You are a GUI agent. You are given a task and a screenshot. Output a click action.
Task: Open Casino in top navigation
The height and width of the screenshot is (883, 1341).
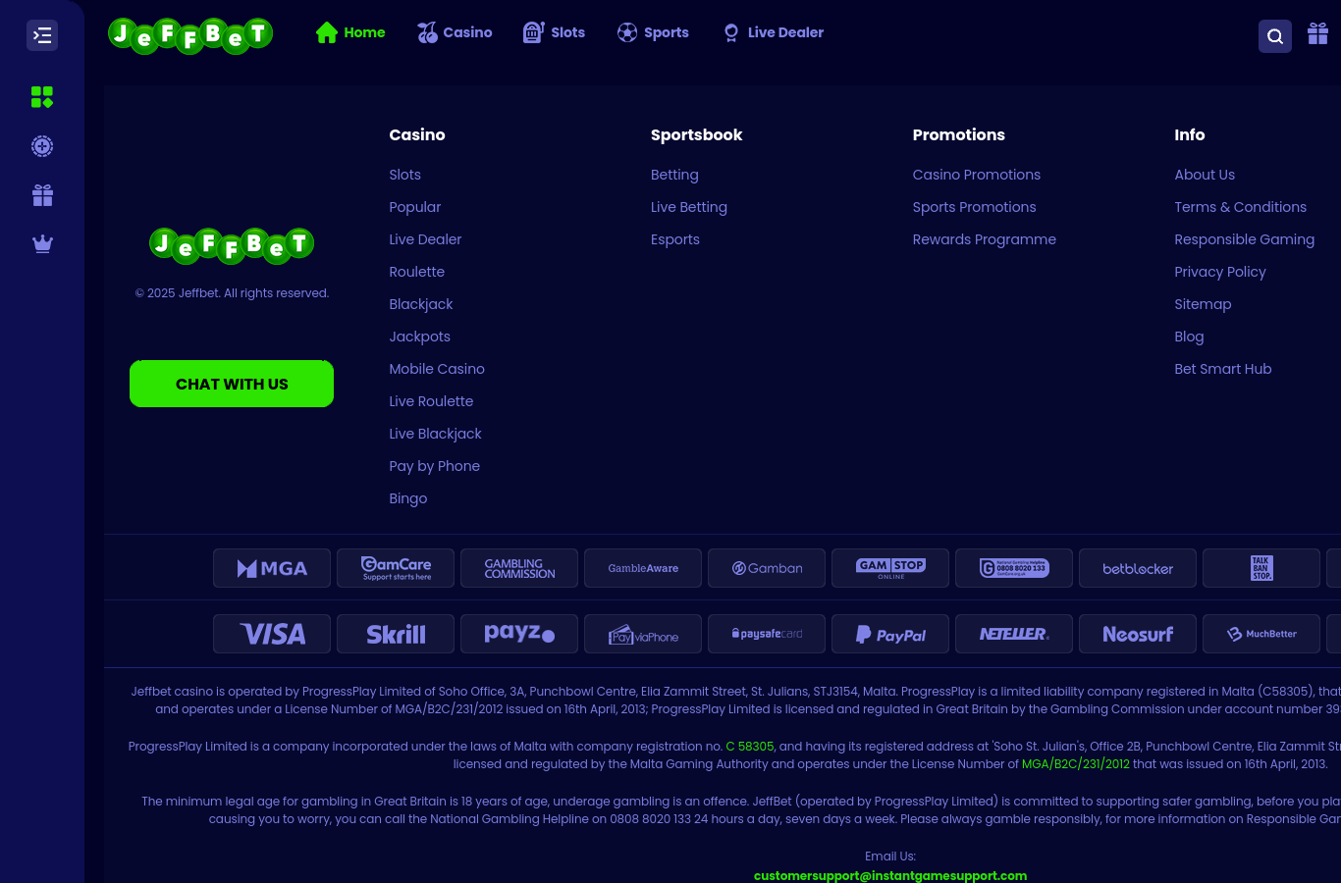tap(455, 32)
